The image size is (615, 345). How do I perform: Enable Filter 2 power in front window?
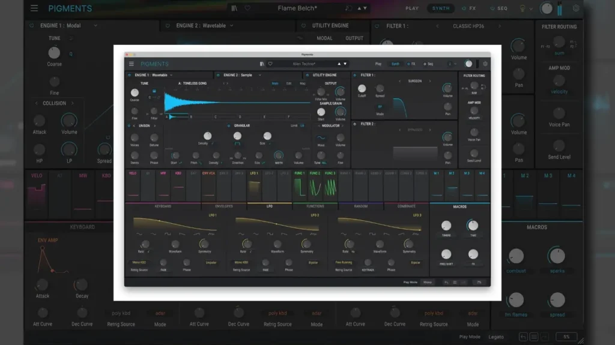355,124
